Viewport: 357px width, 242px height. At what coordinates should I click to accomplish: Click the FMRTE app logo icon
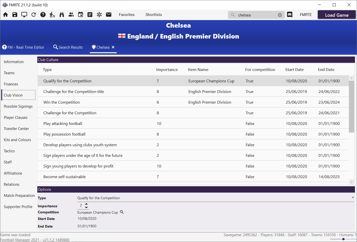5,5
